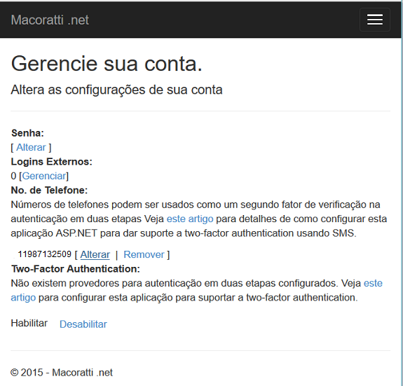Click the '© 2015 - Macoratti .net' footer text
Viewport: 403px width, 386px height.
tap(62, 373)
